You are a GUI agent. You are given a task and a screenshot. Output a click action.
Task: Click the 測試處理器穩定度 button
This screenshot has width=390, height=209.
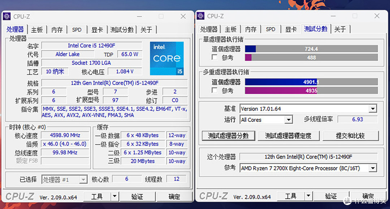click(x=288, y=136)
